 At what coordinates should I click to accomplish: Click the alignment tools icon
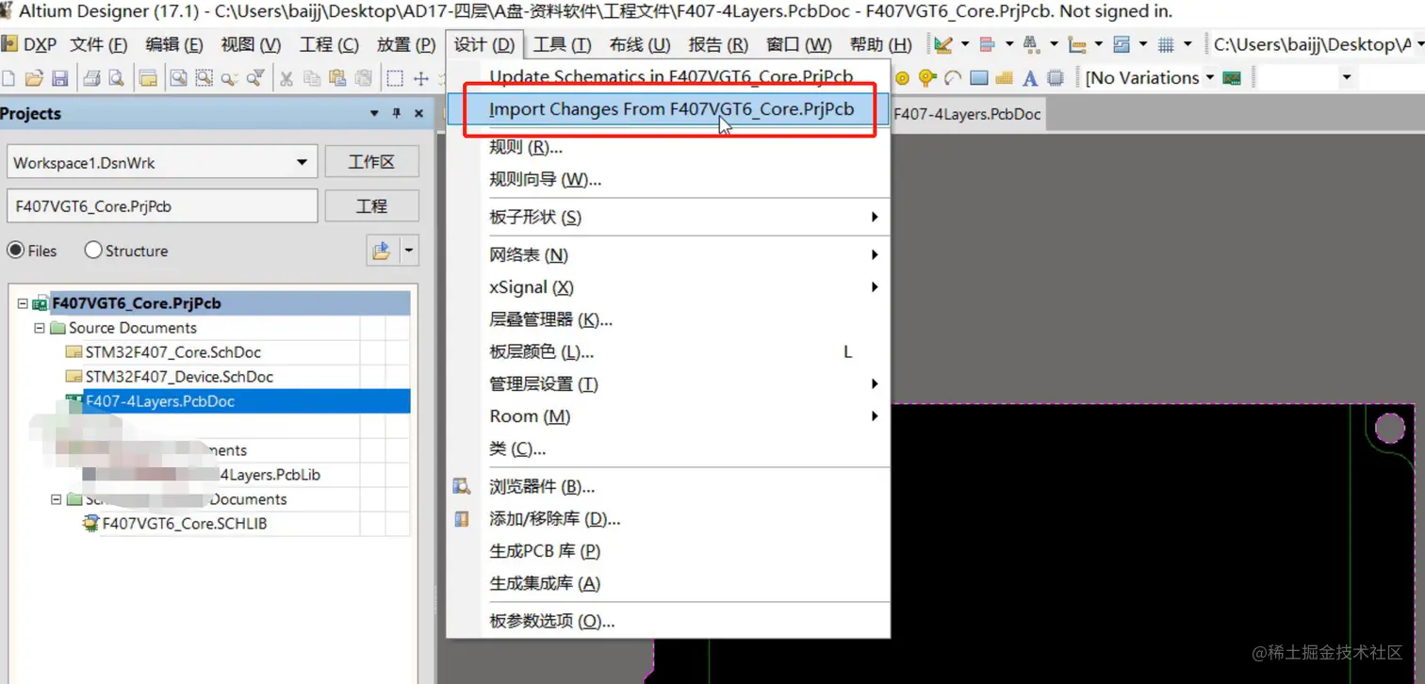tap(988, 44)
